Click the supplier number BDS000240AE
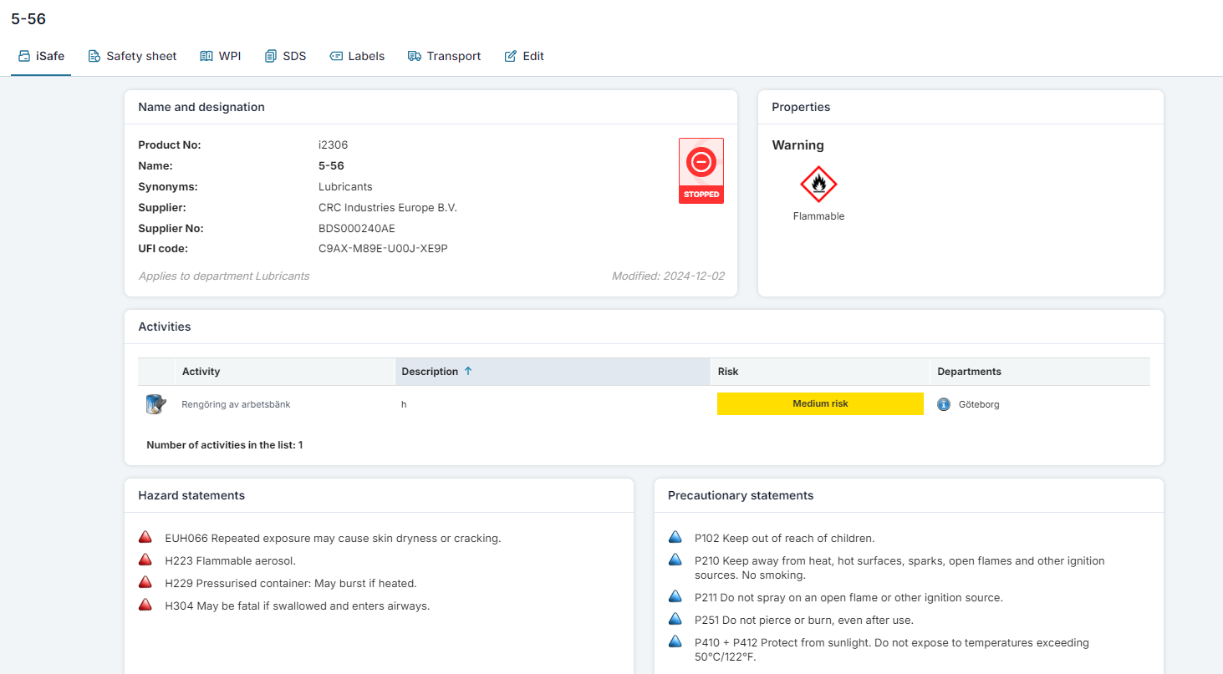 pyautogui.click(x=357, y=228)
